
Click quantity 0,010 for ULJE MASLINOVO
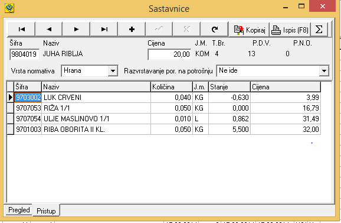[172, 118]
